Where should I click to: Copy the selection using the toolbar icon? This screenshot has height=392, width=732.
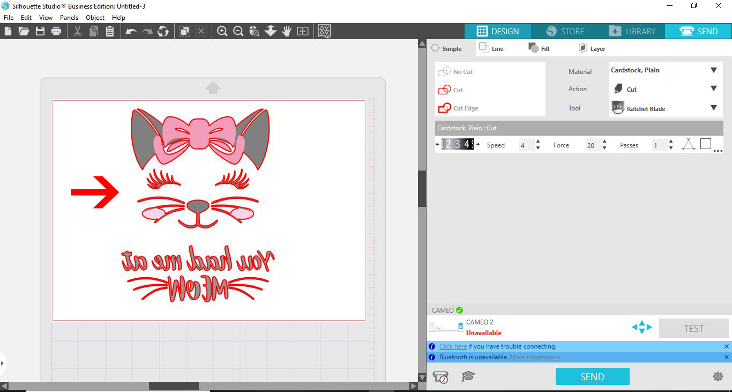coord(94,31)
